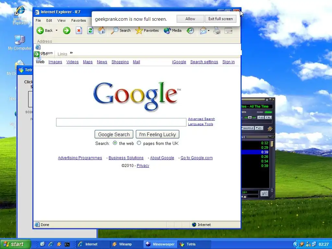
Task: Click Winamp lightning bolt logo icon
Action: pyautogui.click(x=270, y=128)
